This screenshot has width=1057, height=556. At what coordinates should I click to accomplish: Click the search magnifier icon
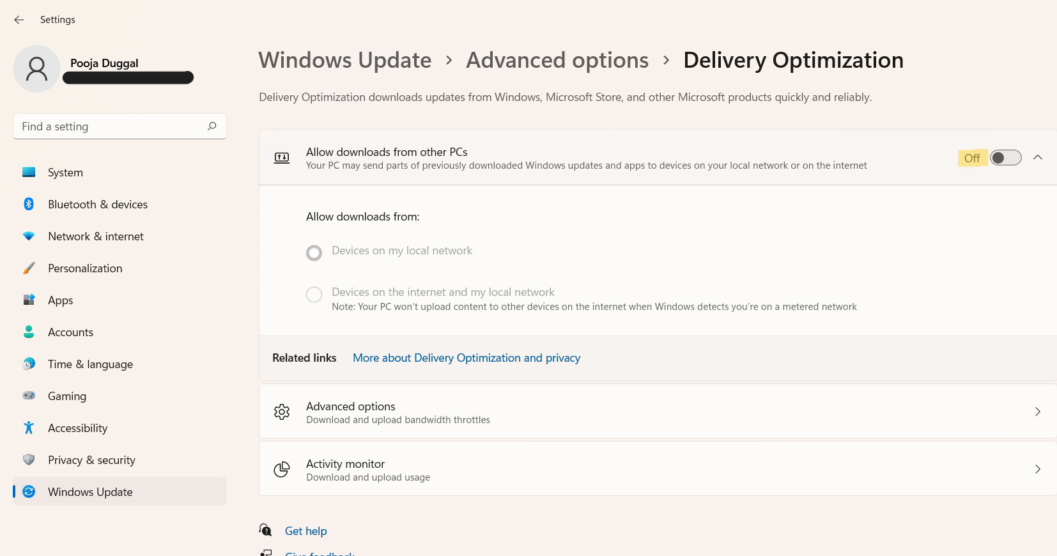click(x=212, y=127)
